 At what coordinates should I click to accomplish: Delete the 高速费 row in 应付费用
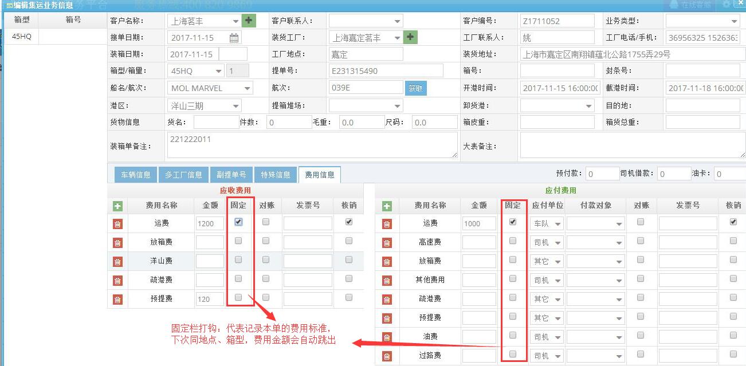pyautogui.click(x=387, y=243)
